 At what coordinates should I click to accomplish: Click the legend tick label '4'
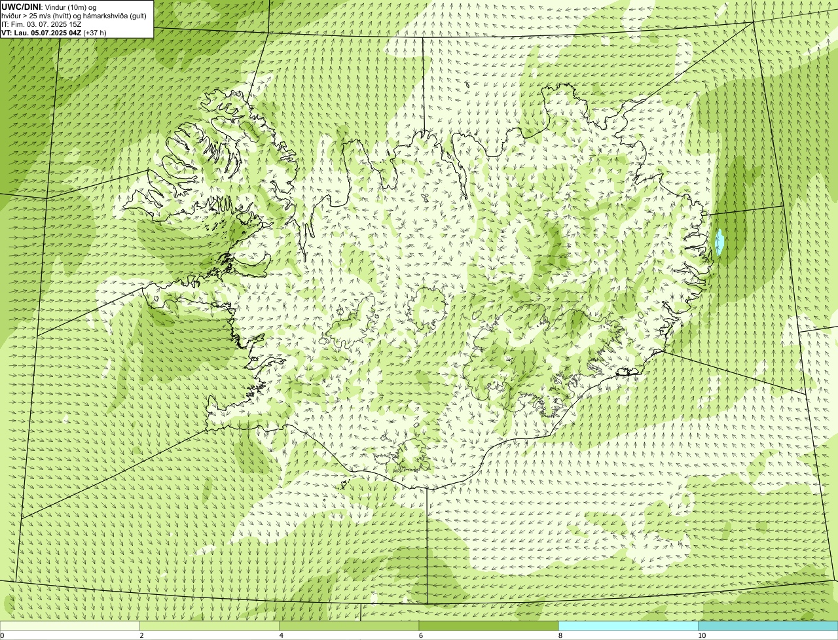281,635
